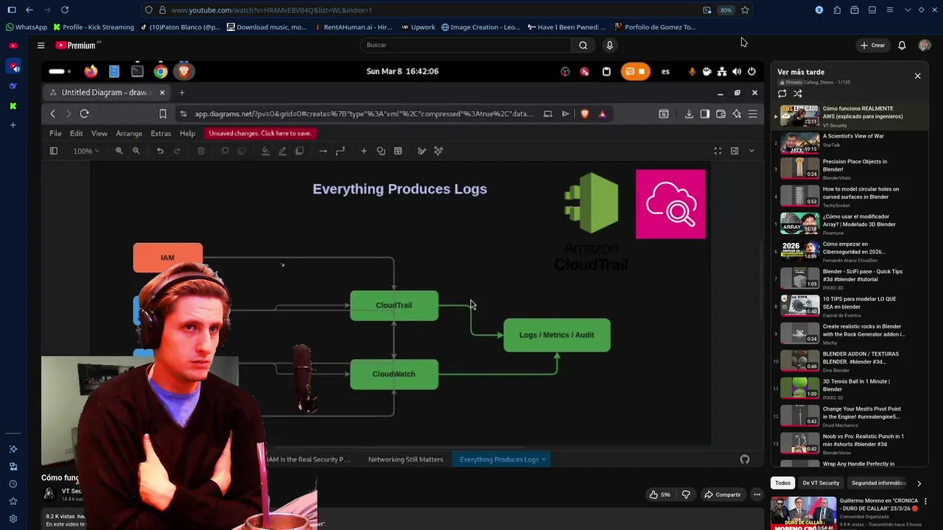
Task: Switch to the Kick tab in sidebar
Action: (x=13, y=106)
